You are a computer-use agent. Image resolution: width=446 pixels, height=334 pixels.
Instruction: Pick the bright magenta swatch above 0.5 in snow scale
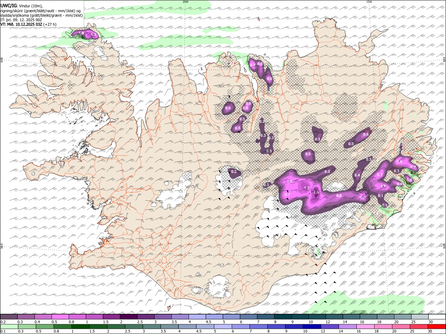tap(60, 316)
